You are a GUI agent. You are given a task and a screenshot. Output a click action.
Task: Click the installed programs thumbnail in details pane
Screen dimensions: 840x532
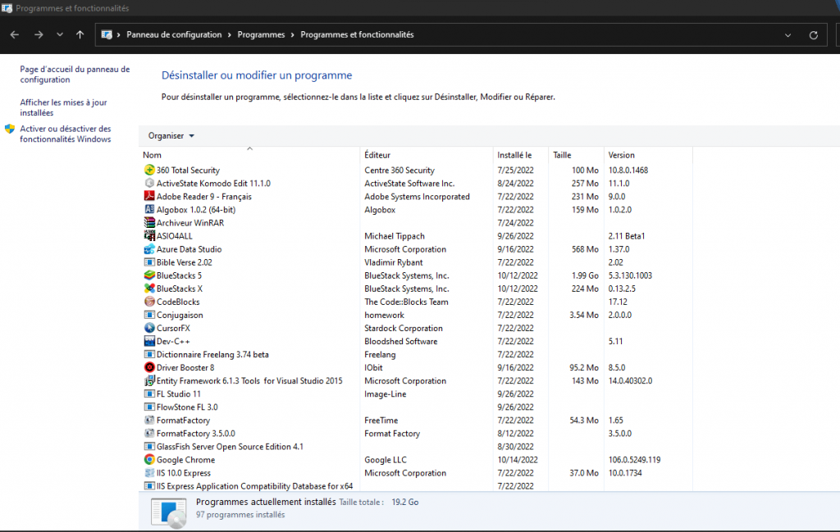[169, 512]
